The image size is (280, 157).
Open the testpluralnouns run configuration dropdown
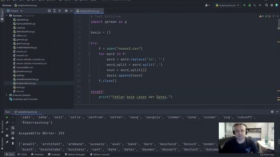[x=227, y=5]
